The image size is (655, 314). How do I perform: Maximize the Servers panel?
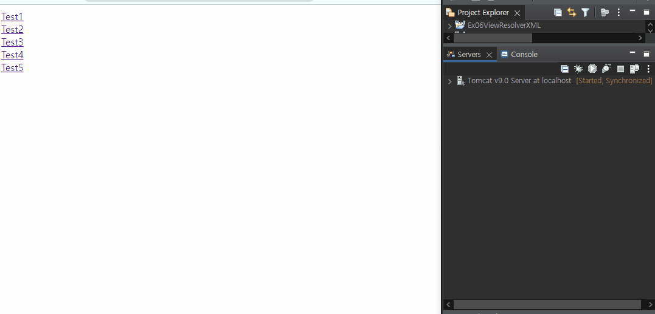pyautogui.click(x=646, y=54)
